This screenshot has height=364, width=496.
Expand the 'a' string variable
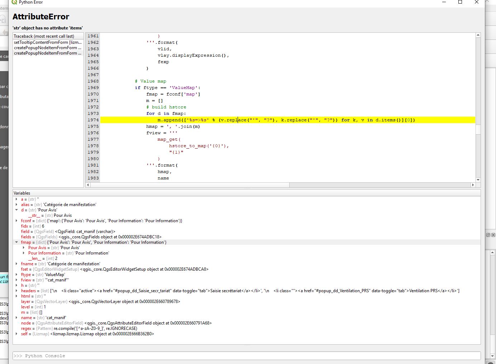click(x=16, y=199)
